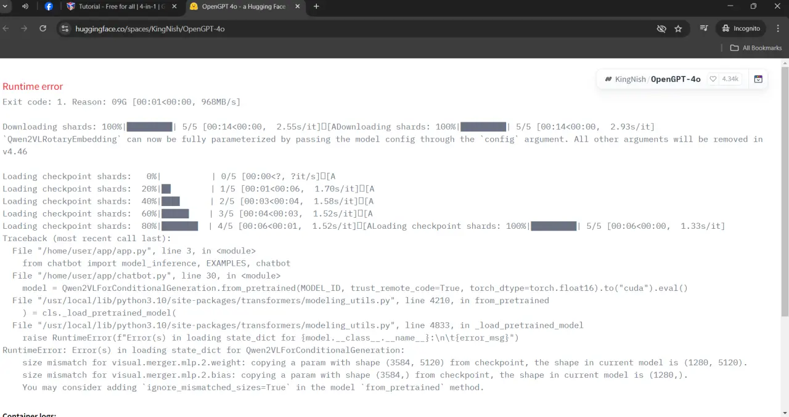This screenshot has width=789, height=417.
Task: Click the Runtime error heading
Action: point(33,87)
